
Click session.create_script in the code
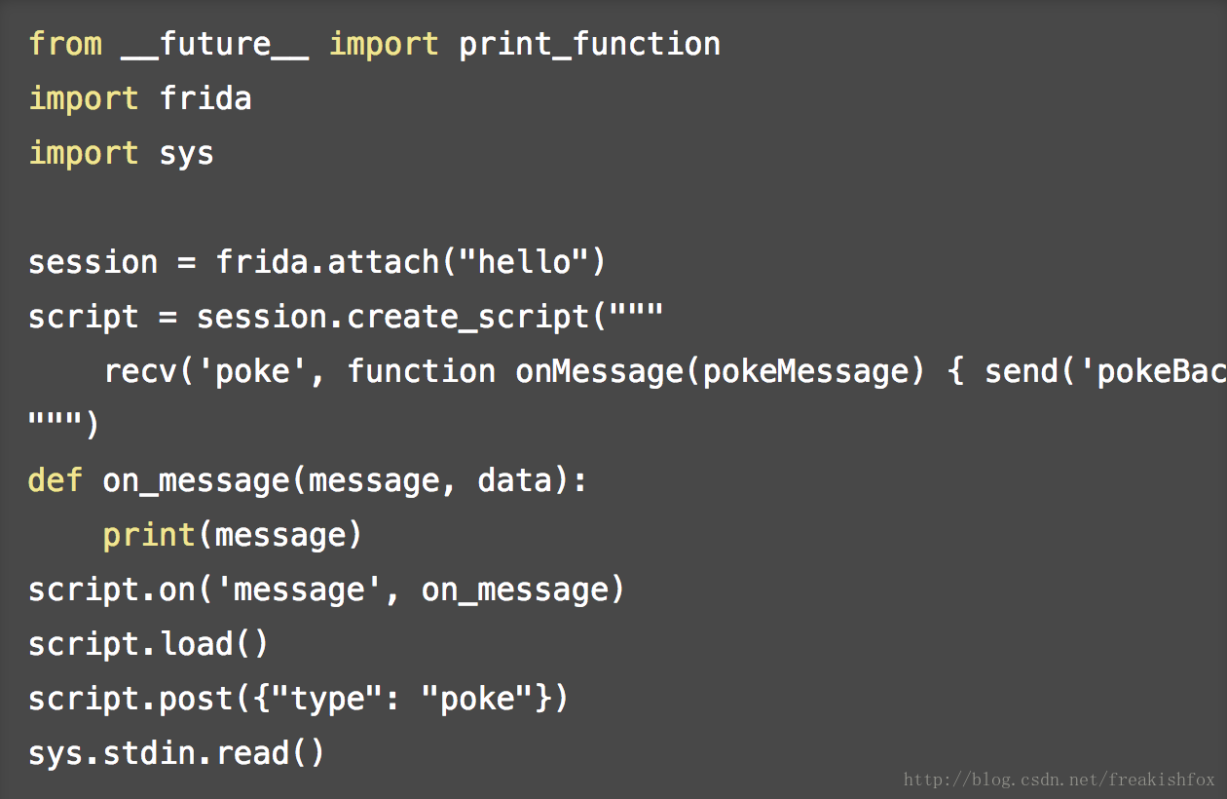coord(392,317)
